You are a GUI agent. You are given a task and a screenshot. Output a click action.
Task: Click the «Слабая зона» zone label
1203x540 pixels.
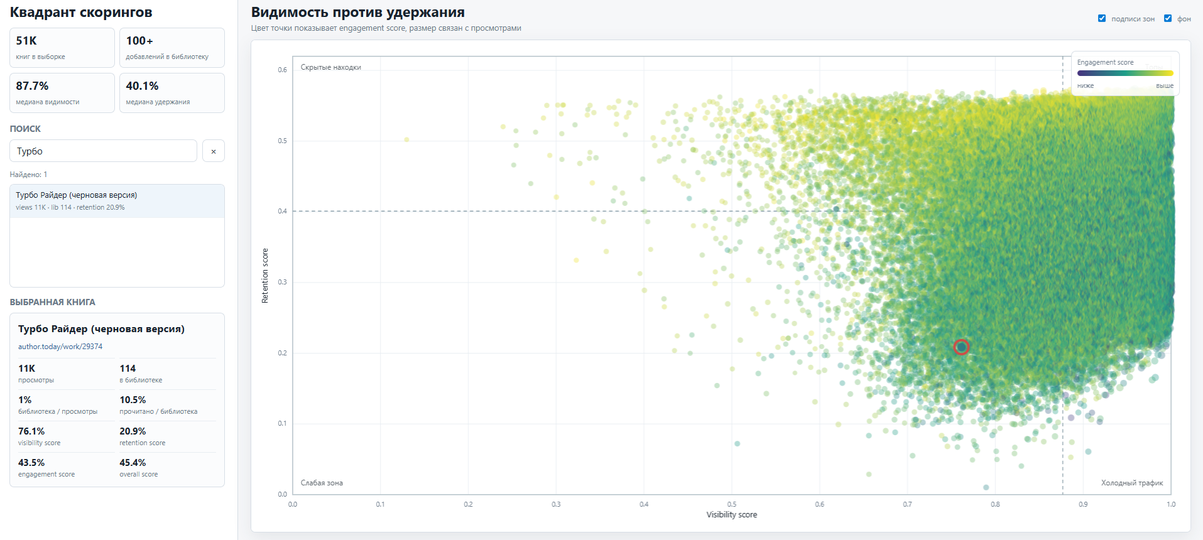coord(322,483)
